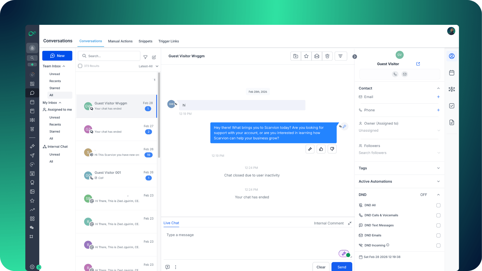Open the calendar icon in right sidebar
The image size is (482, 271).
pyautogui.click(x=452, y=73)
